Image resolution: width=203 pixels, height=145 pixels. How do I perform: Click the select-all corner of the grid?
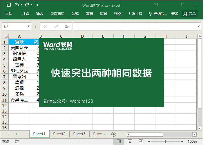(4, 36)
